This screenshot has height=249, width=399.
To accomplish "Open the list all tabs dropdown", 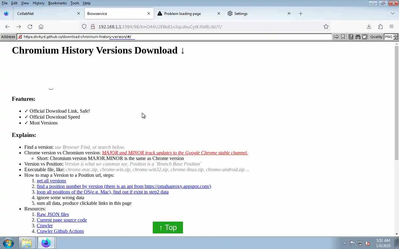I will point(392,14).
